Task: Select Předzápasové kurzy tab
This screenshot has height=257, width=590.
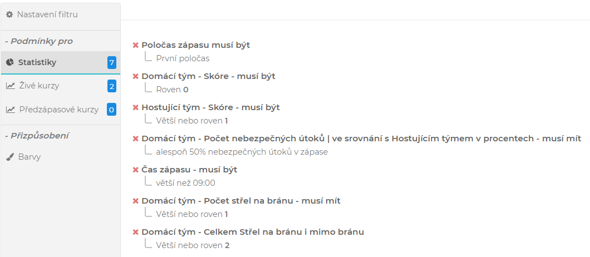Action: pos(58,110)
